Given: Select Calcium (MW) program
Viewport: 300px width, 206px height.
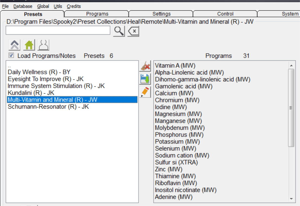Looking at the screenshot, I should tap(221, 93).
